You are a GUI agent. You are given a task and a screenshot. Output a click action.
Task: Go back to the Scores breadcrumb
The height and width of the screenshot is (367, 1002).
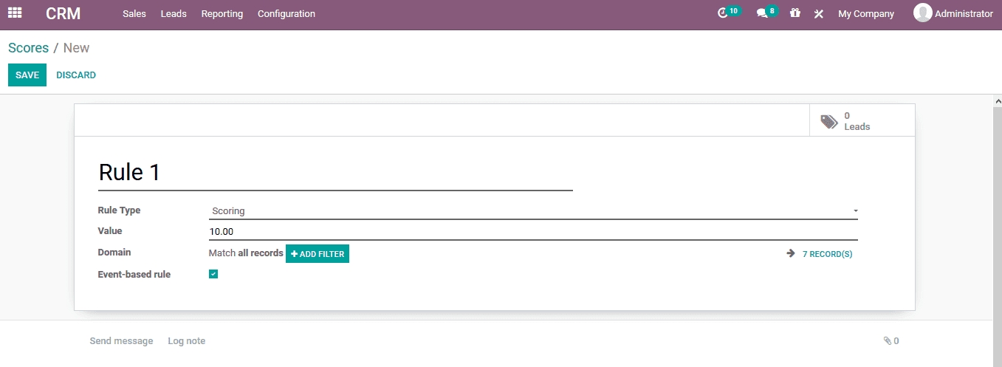pyautogui.click(x=28, y=48)
